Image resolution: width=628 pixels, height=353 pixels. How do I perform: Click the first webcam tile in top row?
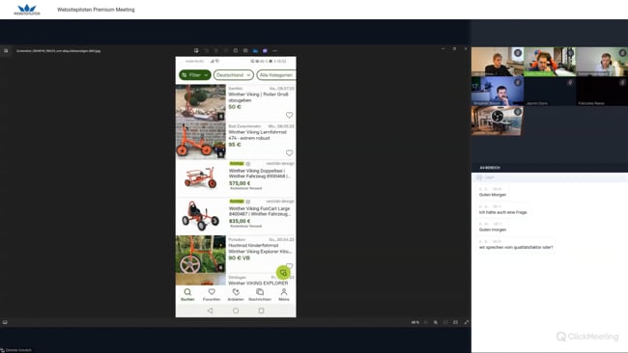coord(498,62)
